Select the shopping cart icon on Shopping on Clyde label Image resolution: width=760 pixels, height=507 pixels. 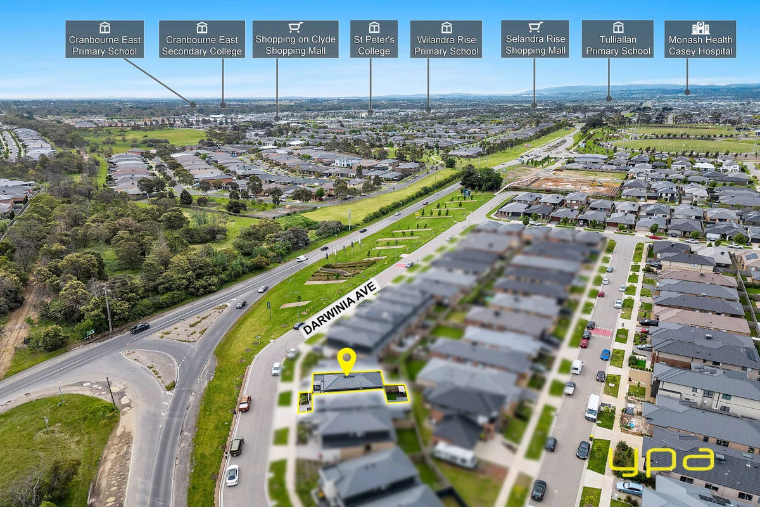(294, 29)
